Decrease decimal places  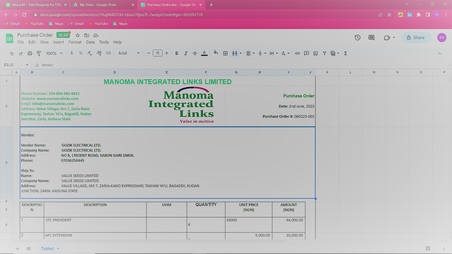[89, 53]
